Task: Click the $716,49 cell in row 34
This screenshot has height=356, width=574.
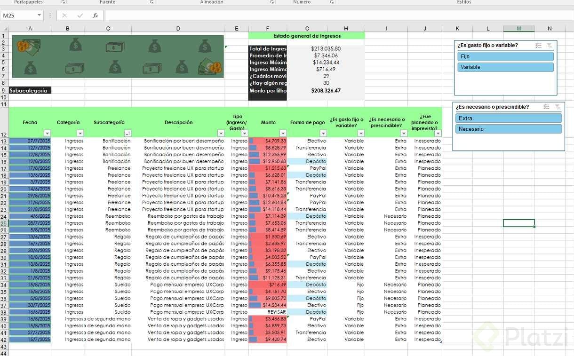Action: click(268, 285)
